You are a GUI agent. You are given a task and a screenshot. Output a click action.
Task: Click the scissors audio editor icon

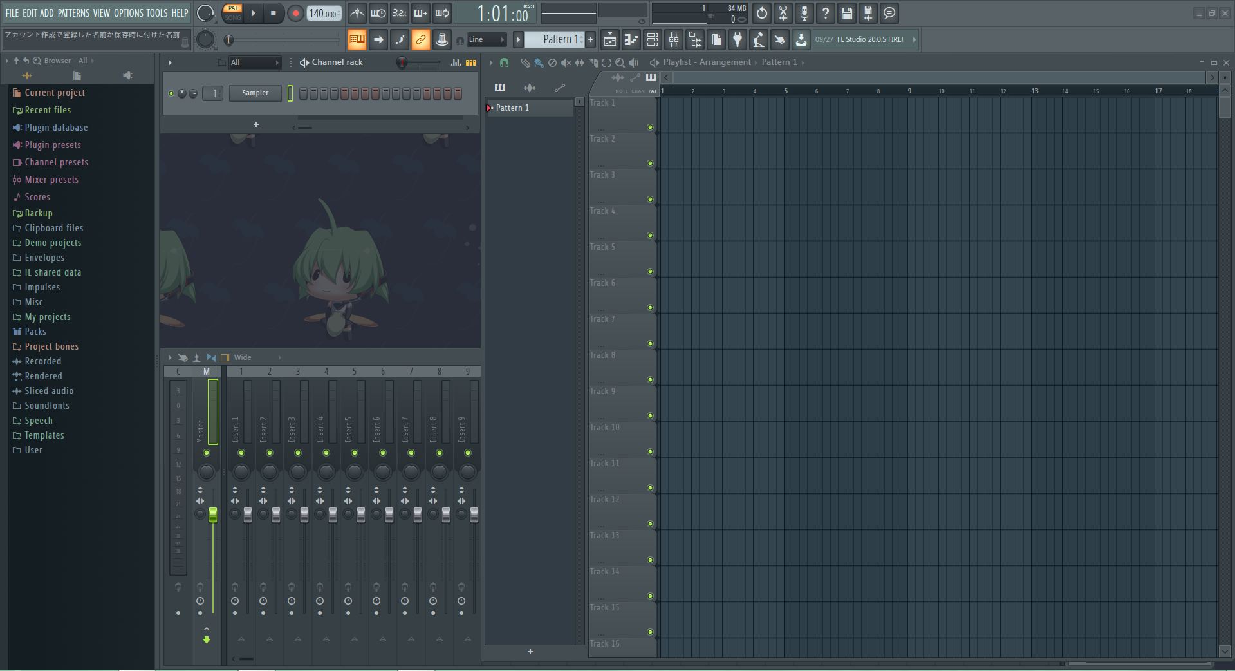pos(783,13)
